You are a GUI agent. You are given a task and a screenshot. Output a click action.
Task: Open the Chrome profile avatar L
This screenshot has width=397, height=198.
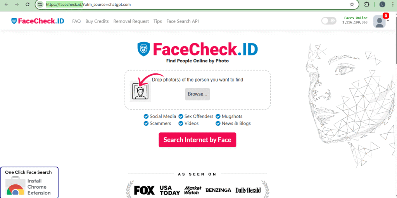[382, 4]
